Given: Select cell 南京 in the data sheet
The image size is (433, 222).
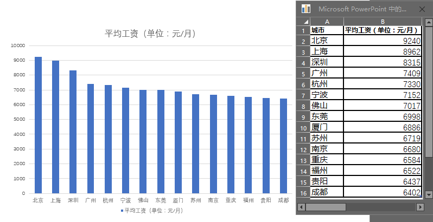Looking at the screenshot, I should tap(327, 149).
